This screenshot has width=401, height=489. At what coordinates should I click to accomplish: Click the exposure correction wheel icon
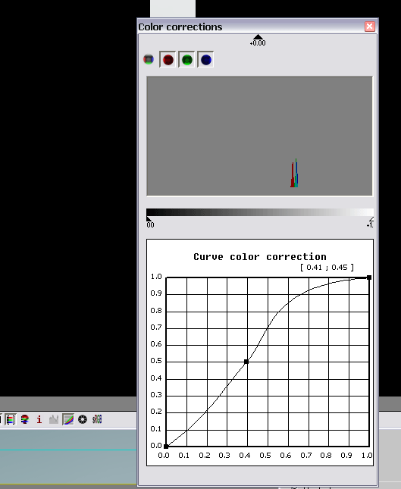[x=83, y=419]
